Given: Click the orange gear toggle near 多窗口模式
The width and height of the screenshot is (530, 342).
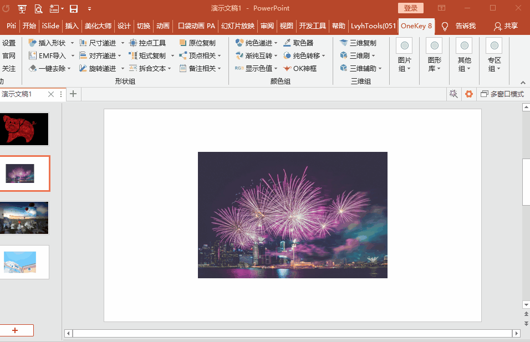Looking at the screenshot, I should coord(469,94).
